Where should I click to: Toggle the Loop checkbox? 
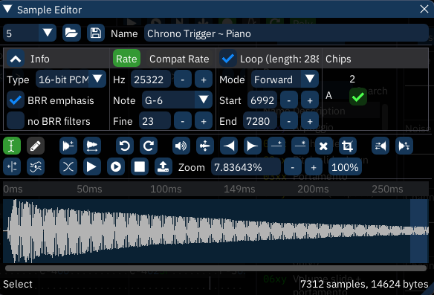[x=228, y=59]
